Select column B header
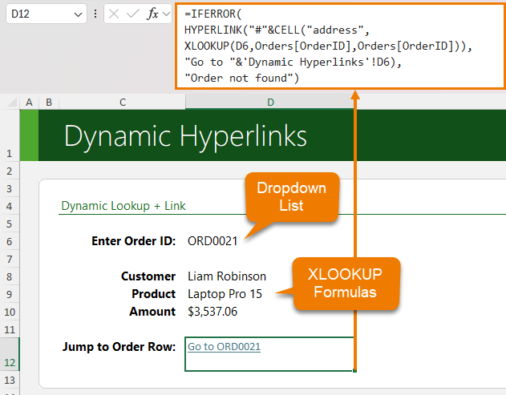This screenshot has height=395, width=506. [x=49, y=103]
